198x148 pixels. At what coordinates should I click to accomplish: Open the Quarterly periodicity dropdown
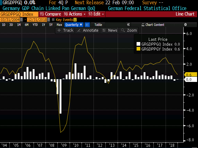pyautogui.click(x=74, y=25)
